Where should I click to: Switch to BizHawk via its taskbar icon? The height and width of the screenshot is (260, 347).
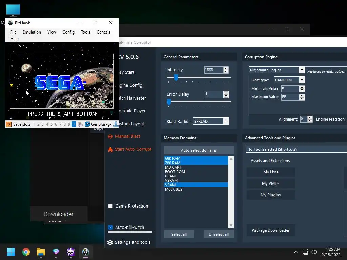coord(86,252)
